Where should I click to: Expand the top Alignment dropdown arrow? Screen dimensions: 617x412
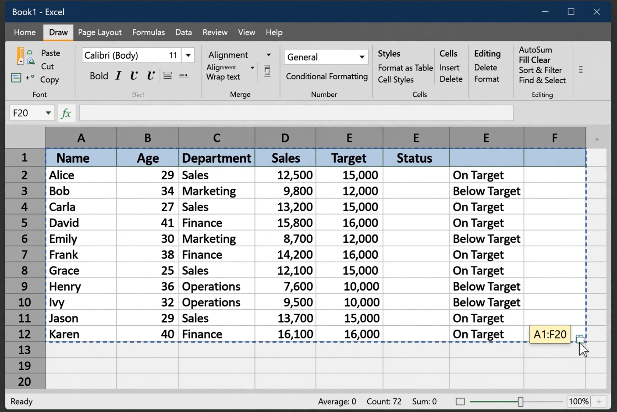click(269, 55)
